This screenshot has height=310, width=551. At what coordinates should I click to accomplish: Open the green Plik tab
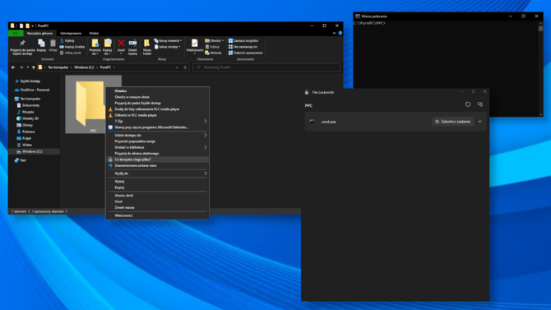16,33
